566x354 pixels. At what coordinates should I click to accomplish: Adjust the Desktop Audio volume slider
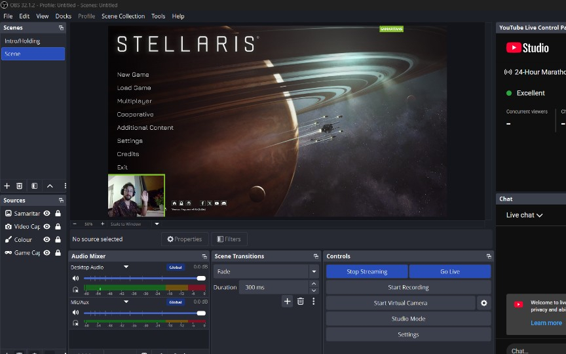tap(144, 278)
